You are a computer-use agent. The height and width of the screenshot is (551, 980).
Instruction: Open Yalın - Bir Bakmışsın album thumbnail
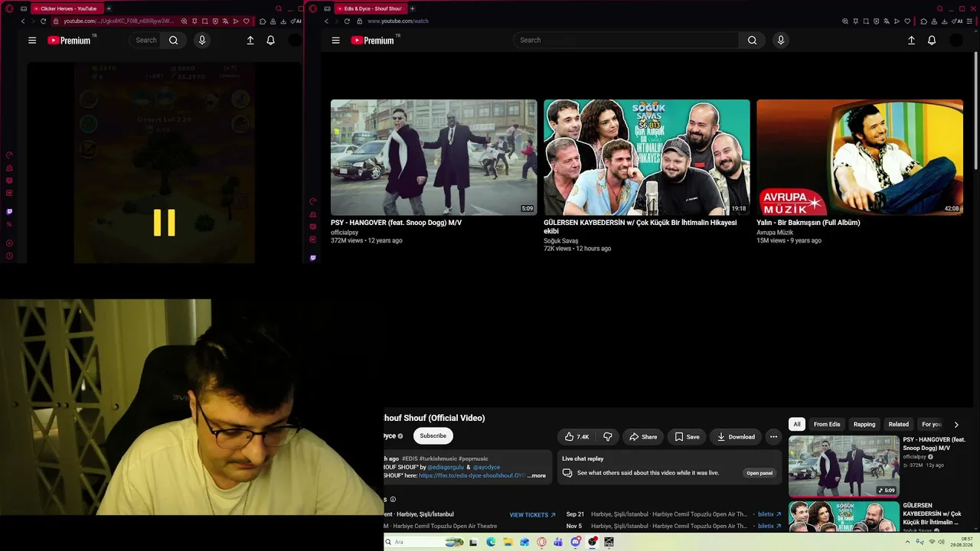point(860,158)
